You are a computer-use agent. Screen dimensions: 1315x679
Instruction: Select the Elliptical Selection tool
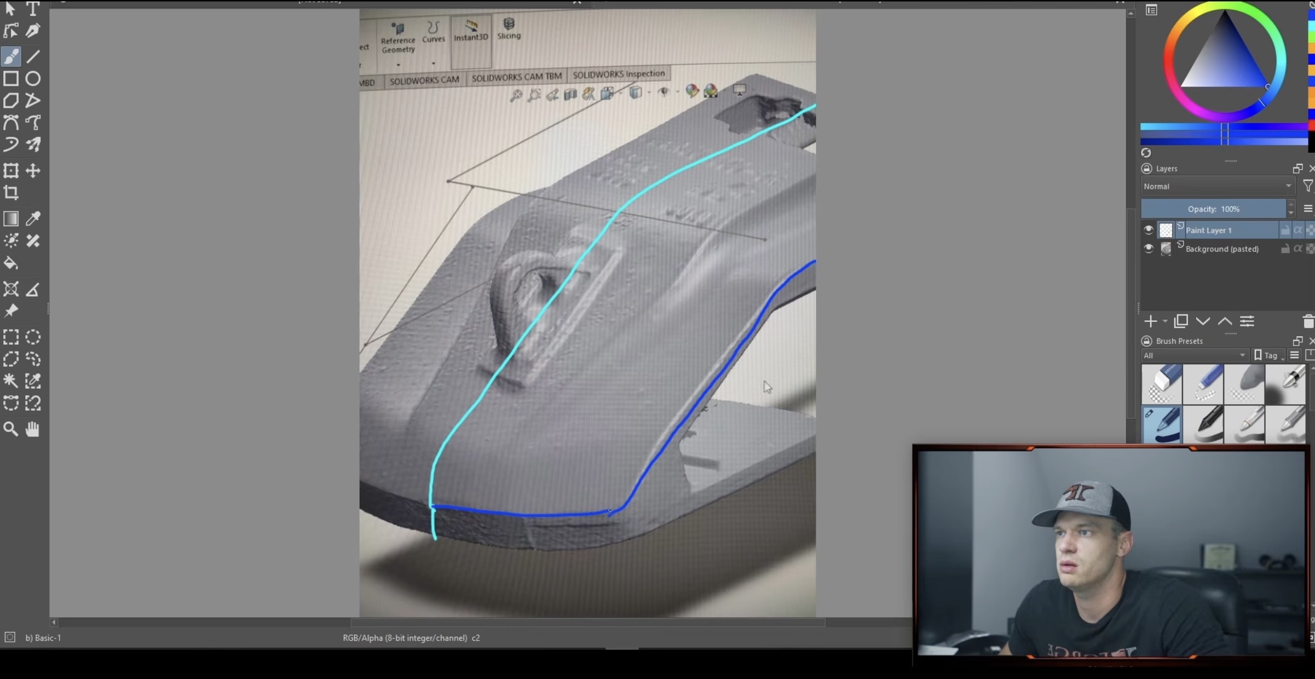click(x=33, y=337)
